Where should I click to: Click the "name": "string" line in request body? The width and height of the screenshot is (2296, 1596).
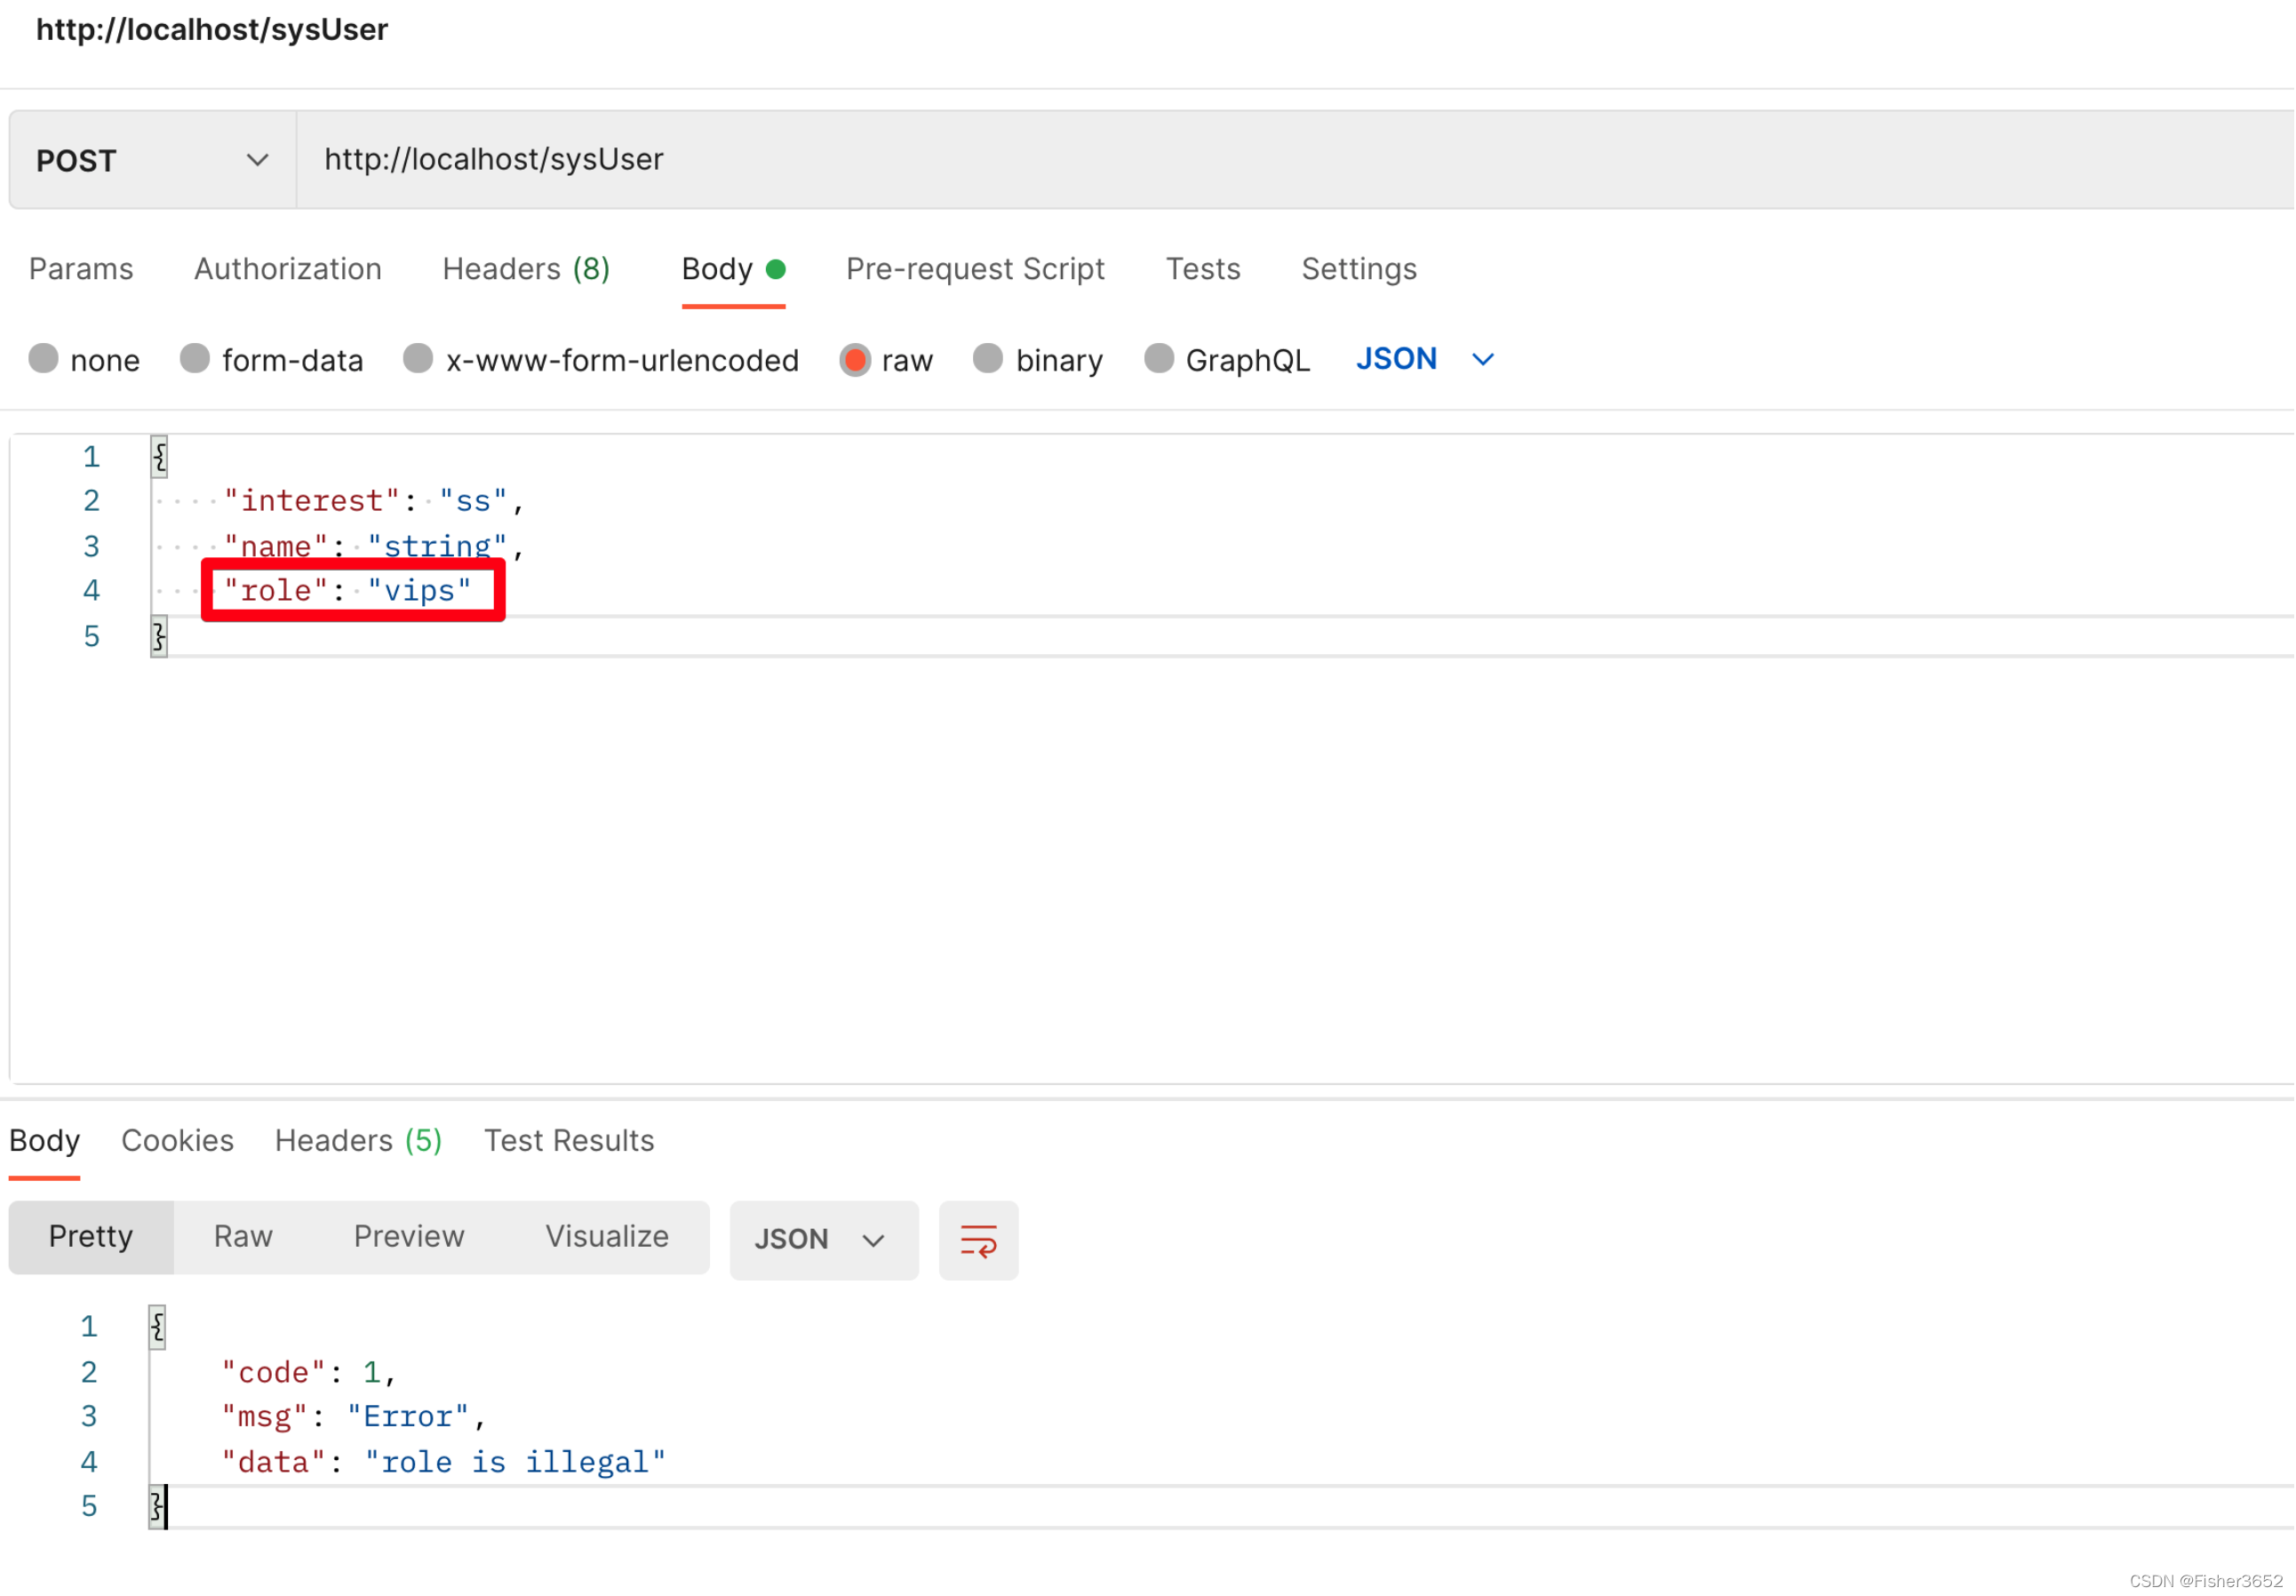click(x=373, y=546)
